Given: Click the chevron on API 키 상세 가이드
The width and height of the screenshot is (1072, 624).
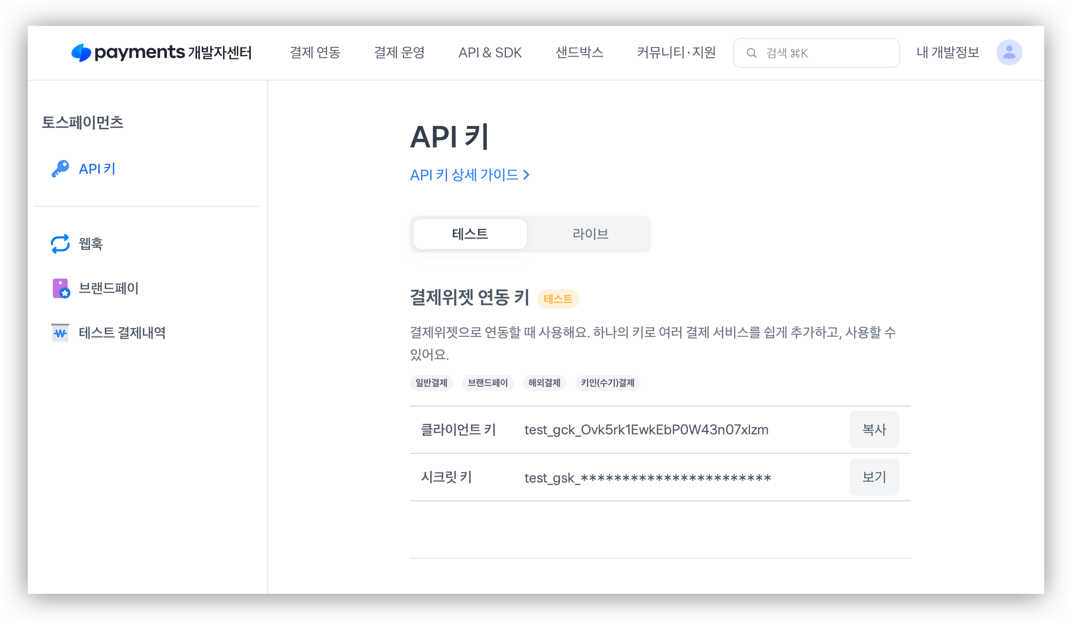Looking at the screenshot, I should tap(526, 175).
